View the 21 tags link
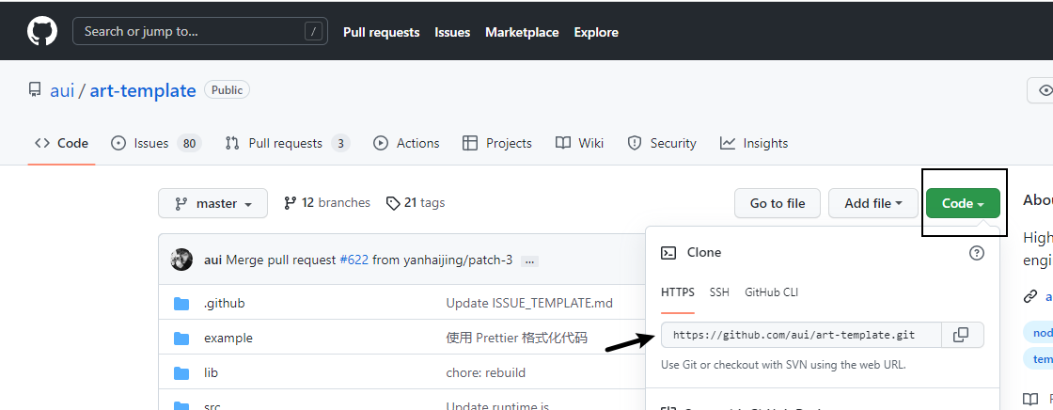1053x410 pixels. click(x=416, y=202)
